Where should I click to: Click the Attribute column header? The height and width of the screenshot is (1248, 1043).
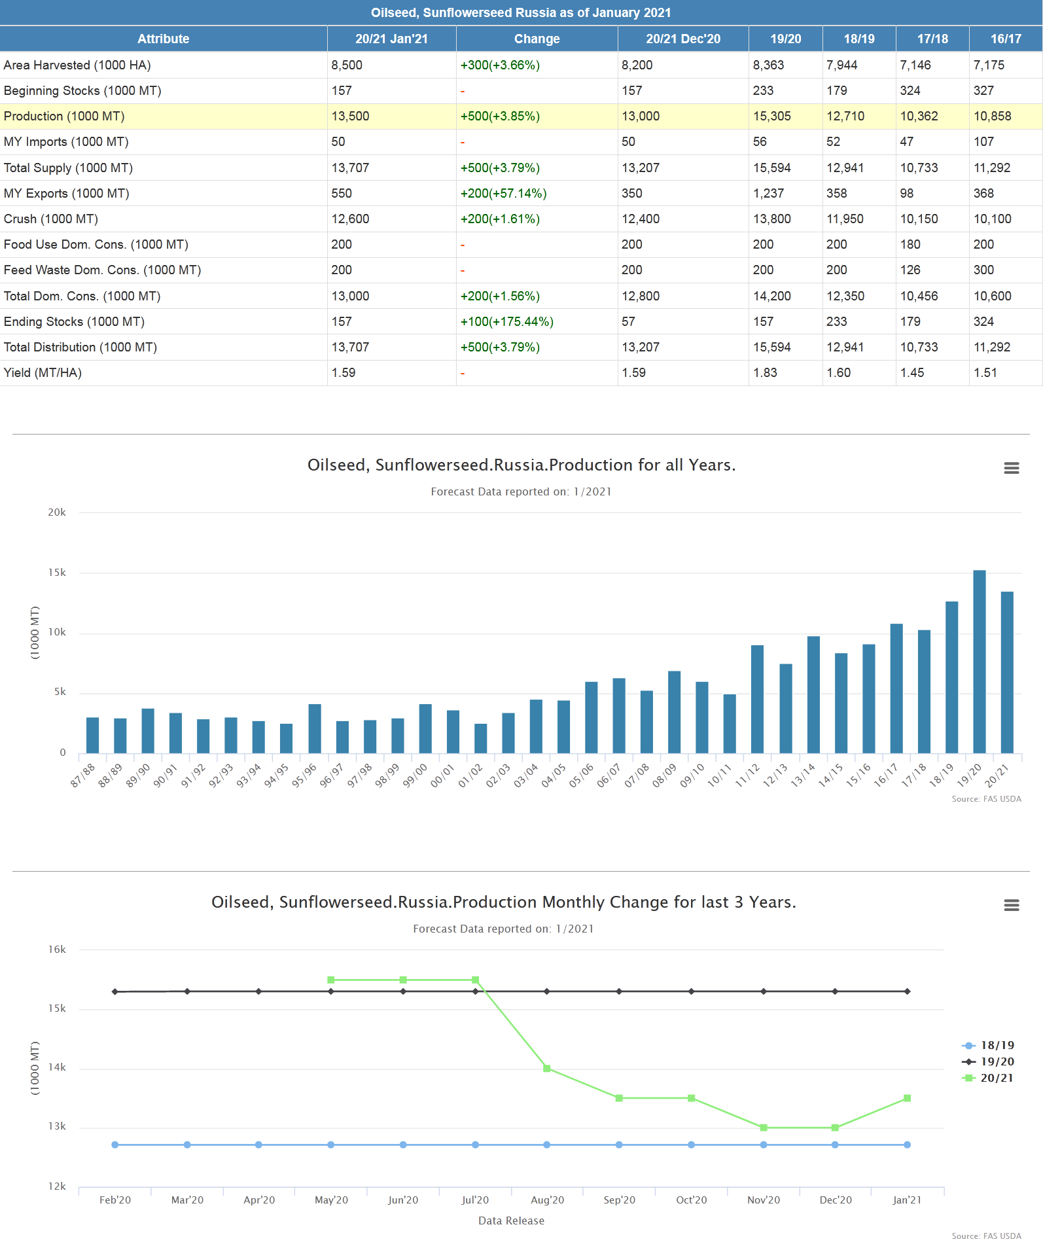pos(163,39)
